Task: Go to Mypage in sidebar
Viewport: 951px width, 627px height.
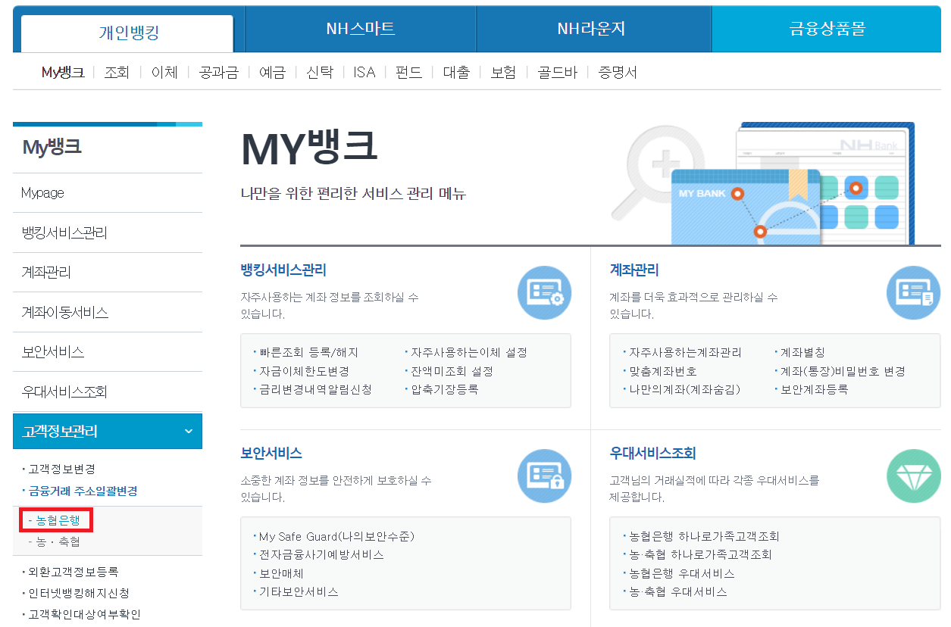Action: coord(108,193)
